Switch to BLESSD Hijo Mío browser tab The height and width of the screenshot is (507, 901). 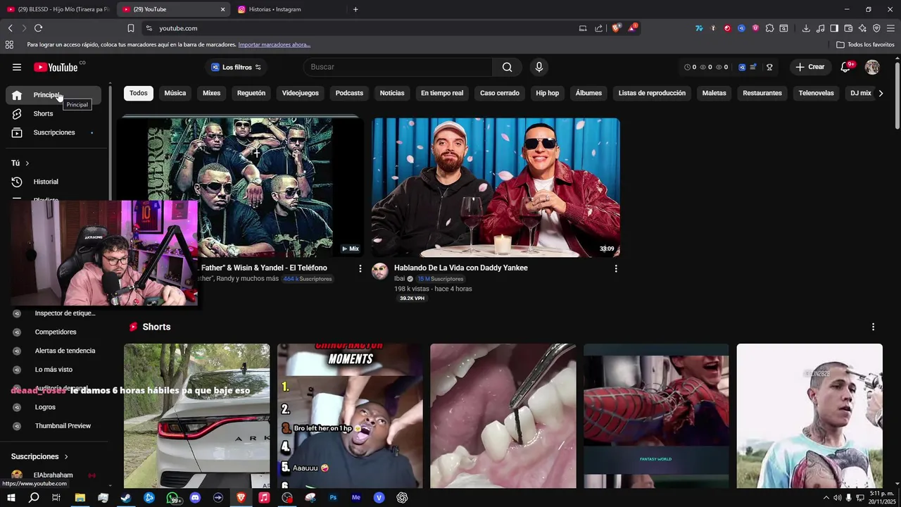58,9
